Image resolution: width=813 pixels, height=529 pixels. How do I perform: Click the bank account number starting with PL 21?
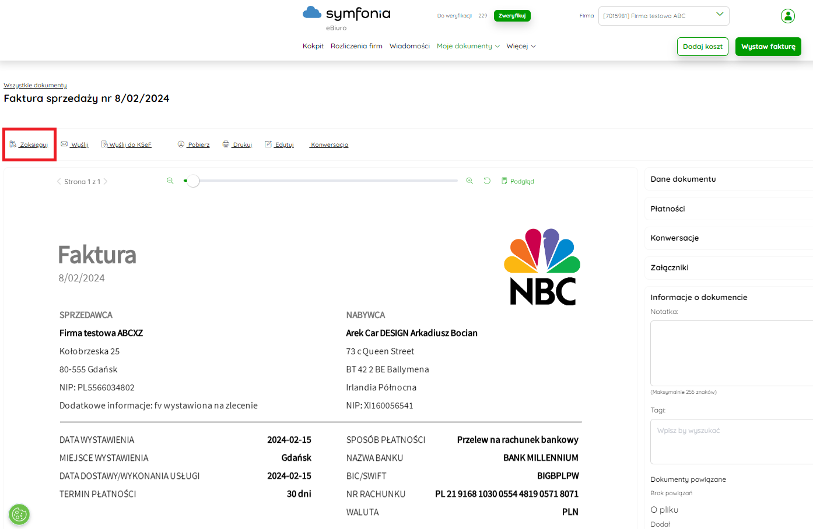(507, 494)
